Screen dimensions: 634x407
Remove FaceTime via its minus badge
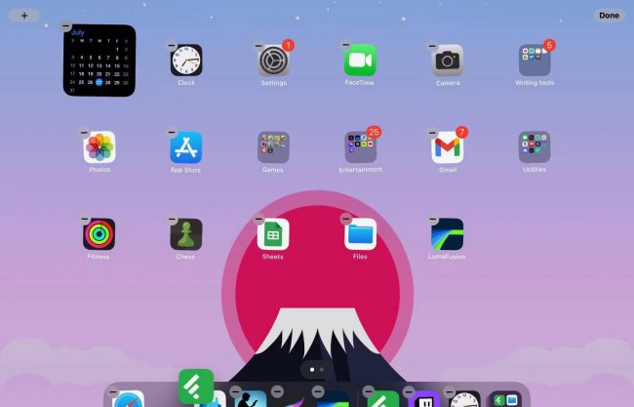(345, 45)
